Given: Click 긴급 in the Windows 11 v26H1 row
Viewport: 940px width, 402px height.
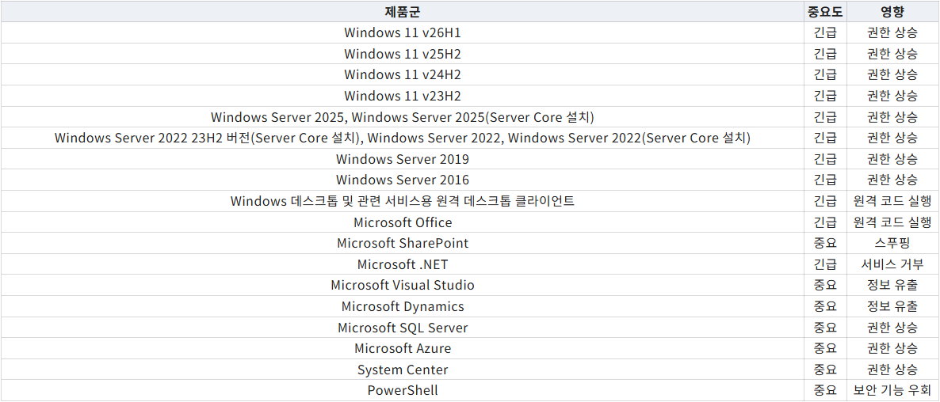Looking at the screenshot, I should [x=825, y=32].
